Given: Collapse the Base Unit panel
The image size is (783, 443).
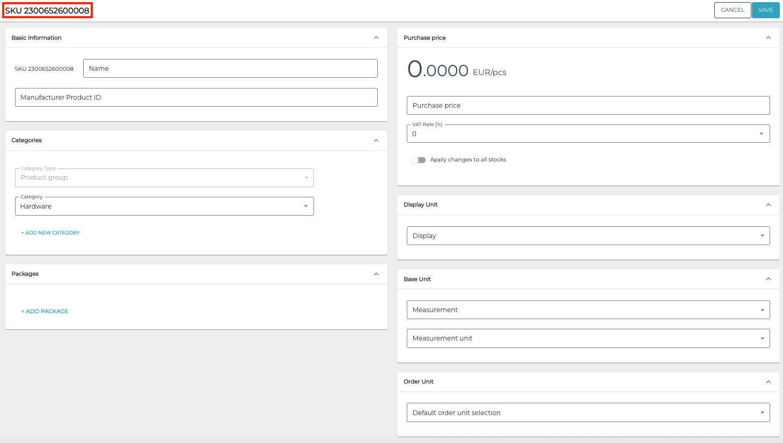Looking at the screenshot, I should (768, 279).
